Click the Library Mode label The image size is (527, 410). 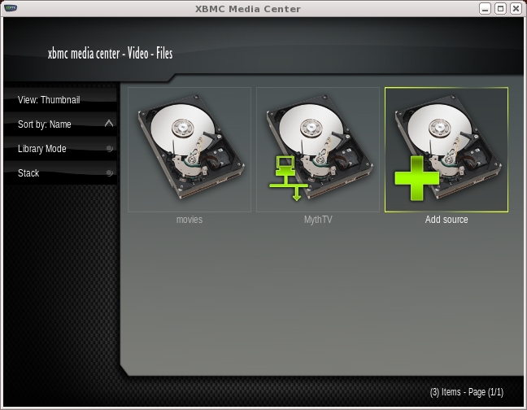coord(42,149)
